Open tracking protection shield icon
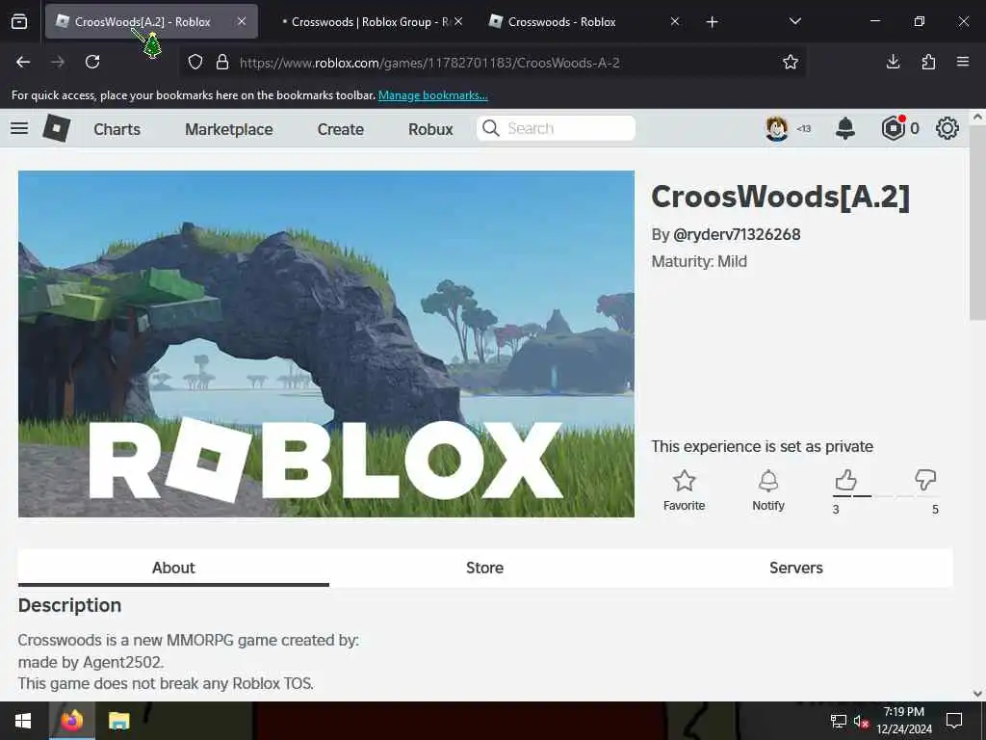 [x=195, y=62]
